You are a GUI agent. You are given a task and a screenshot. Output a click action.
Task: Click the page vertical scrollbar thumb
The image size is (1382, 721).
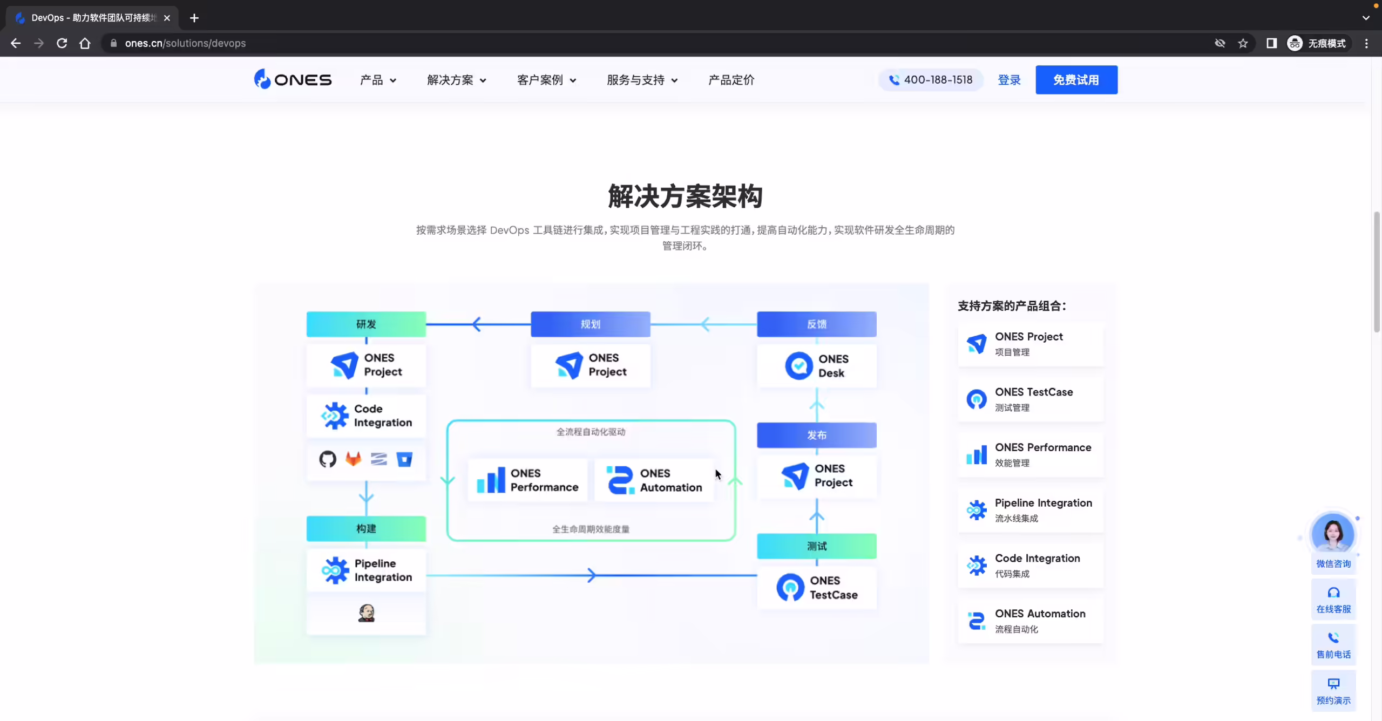click(1377, 273)
